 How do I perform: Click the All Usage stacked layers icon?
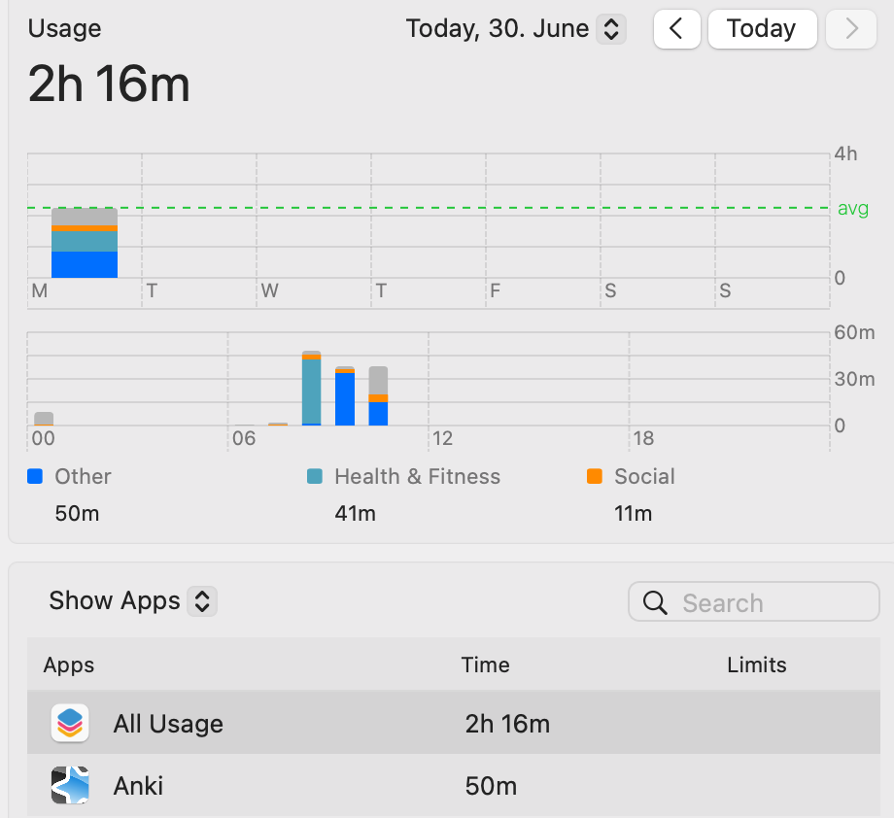click(x=70, y=724)
